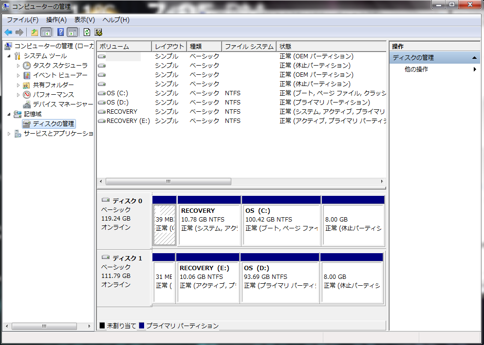Image resolution: width=484 pixels, height=345 pixels.
Task: Click the Up one level folder icon
Action: [x=34, y=32]
